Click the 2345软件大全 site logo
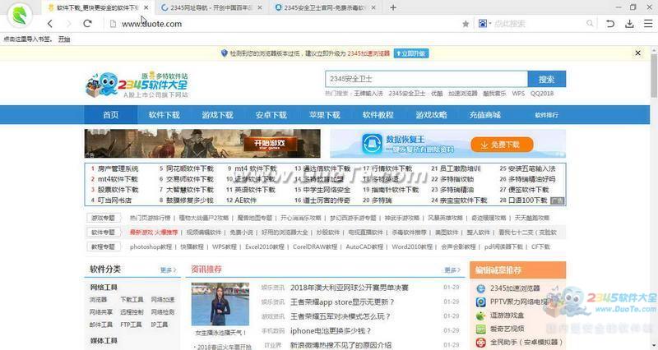The height and width of the screenshot is (350, 658). pos(137,85)
